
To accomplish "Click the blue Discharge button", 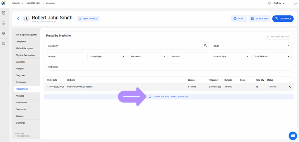I will point(283,19).
